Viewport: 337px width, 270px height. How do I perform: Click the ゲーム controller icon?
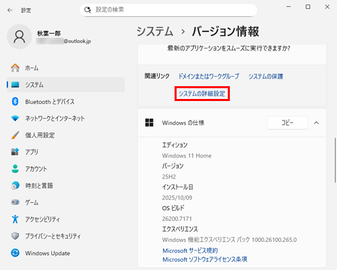pos(15,202)
